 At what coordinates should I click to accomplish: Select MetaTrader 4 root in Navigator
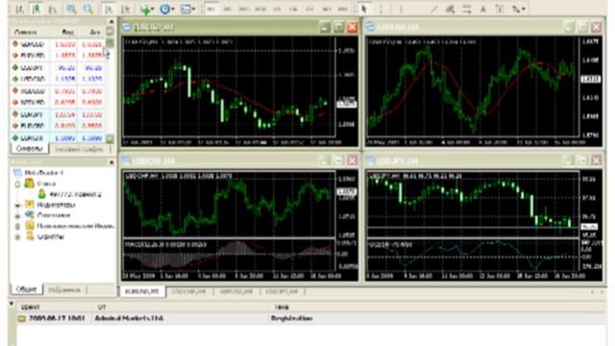coord(44,173)
